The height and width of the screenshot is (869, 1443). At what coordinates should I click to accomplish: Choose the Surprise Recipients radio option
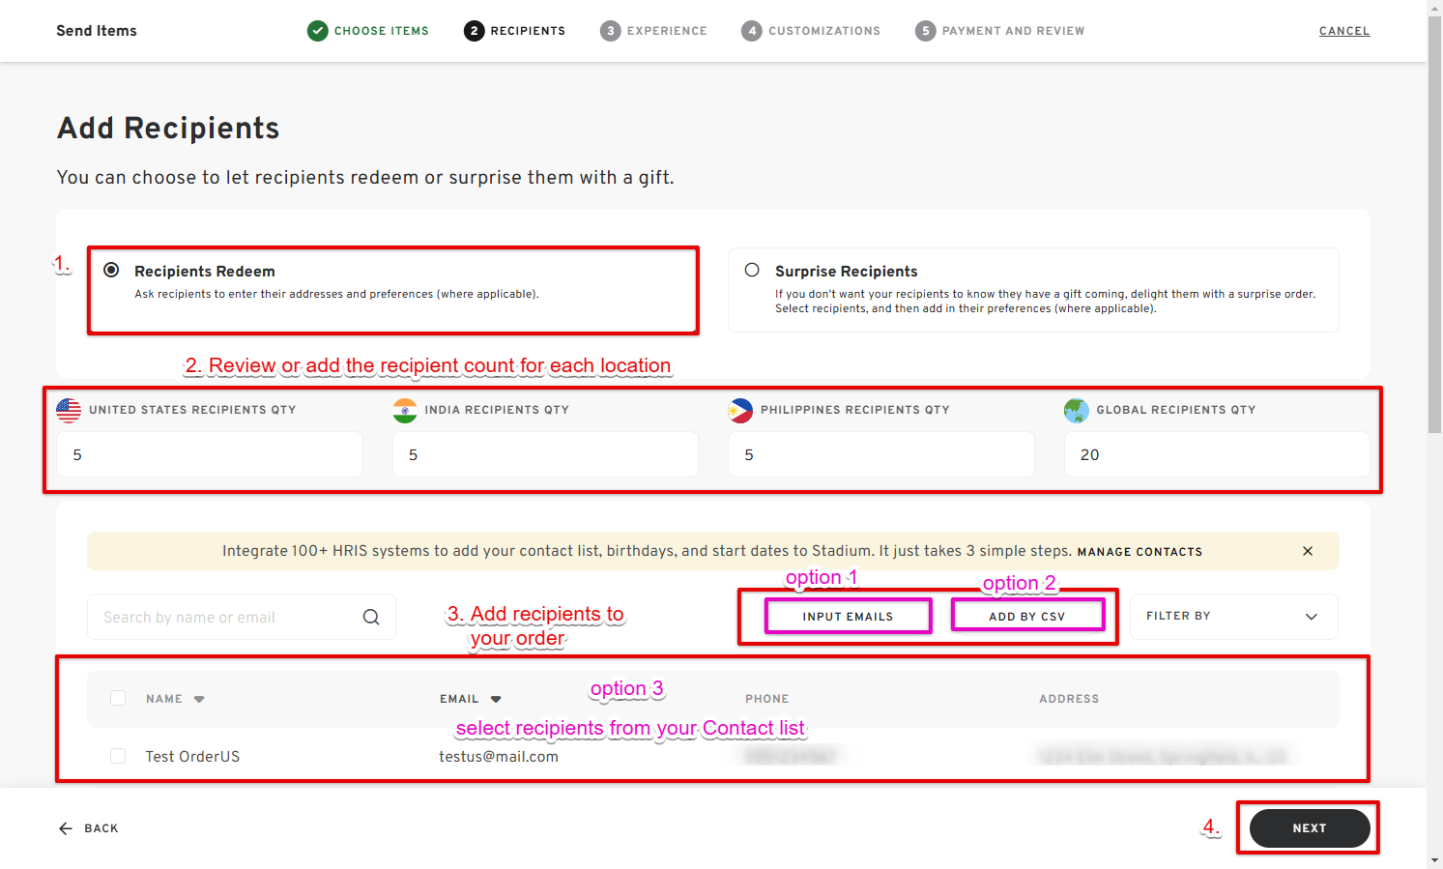(x=752, y=271)
